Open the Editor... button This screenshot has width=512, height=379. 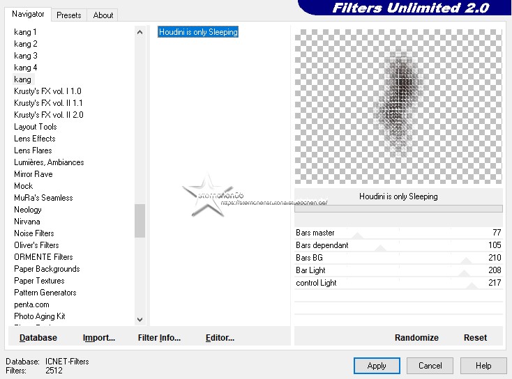220,338
